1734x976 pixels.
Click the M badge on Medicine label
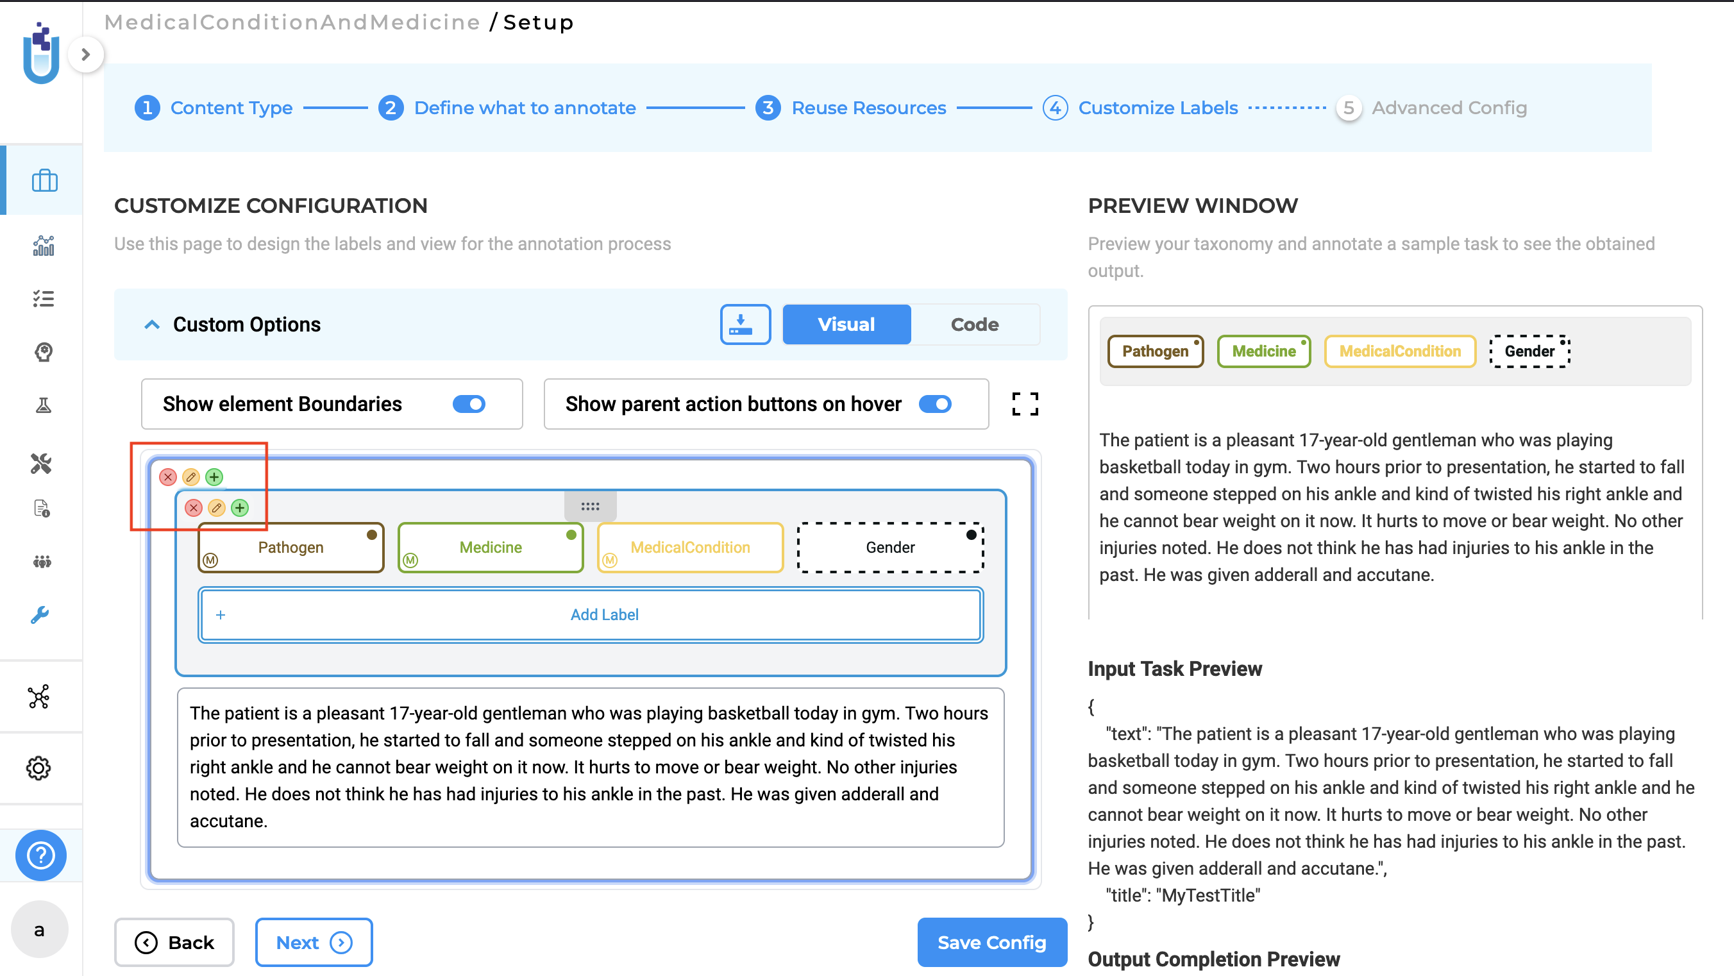click(410, 560)
